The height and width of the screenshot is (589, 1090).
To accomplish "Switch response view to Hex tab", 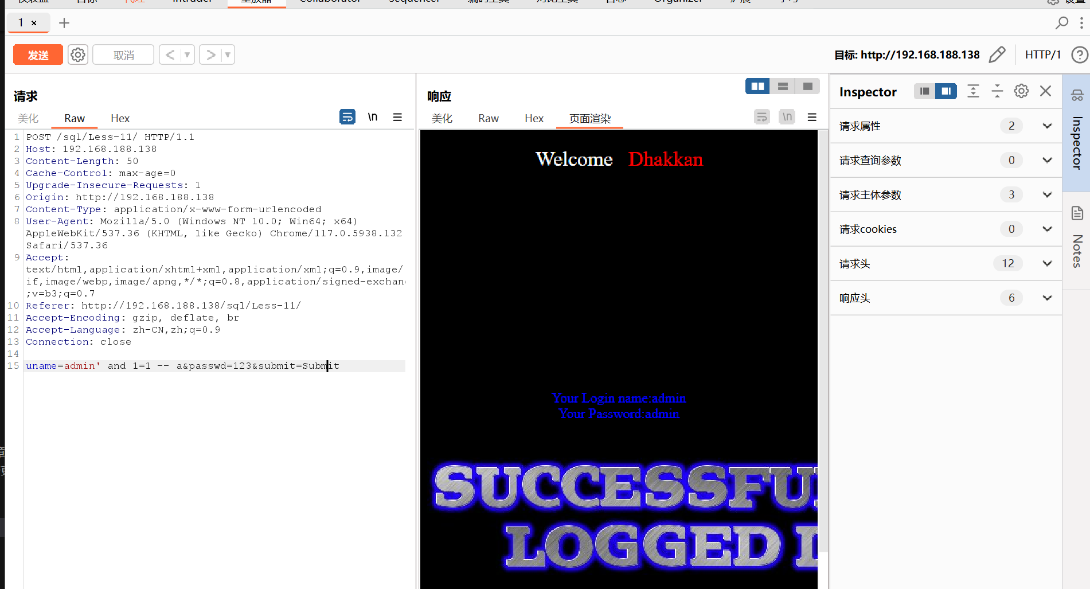I will (534, 118).
